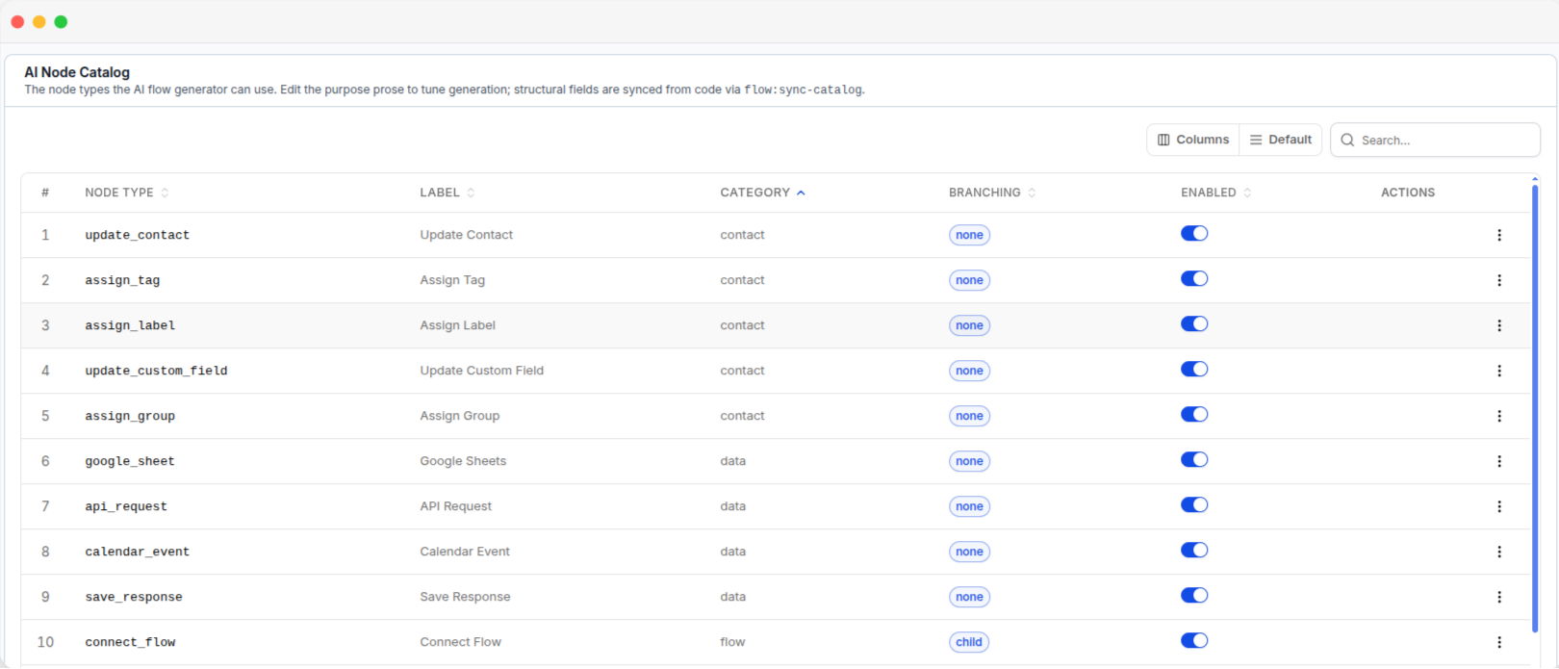Open actions menu for connect_flow row

pyautogui.click(x=1498, y=642)
